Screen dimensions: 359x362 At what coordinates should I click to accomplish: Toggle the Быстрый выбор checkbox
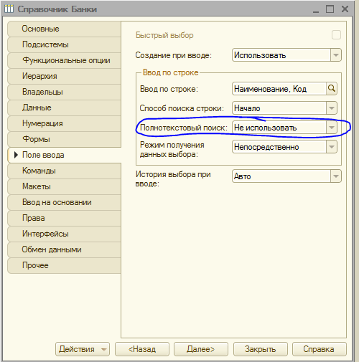click(336, 35)
